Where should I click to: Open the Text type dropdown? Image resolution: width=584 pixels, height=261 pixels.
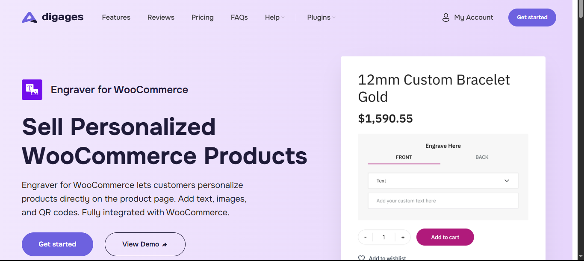[x=443, y=181]
